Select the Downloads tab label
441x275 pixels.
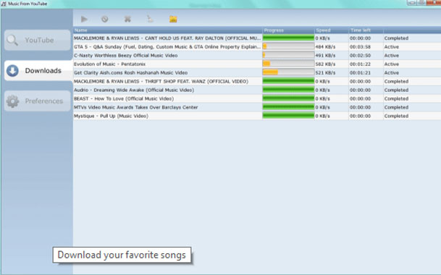click(43, 71)
